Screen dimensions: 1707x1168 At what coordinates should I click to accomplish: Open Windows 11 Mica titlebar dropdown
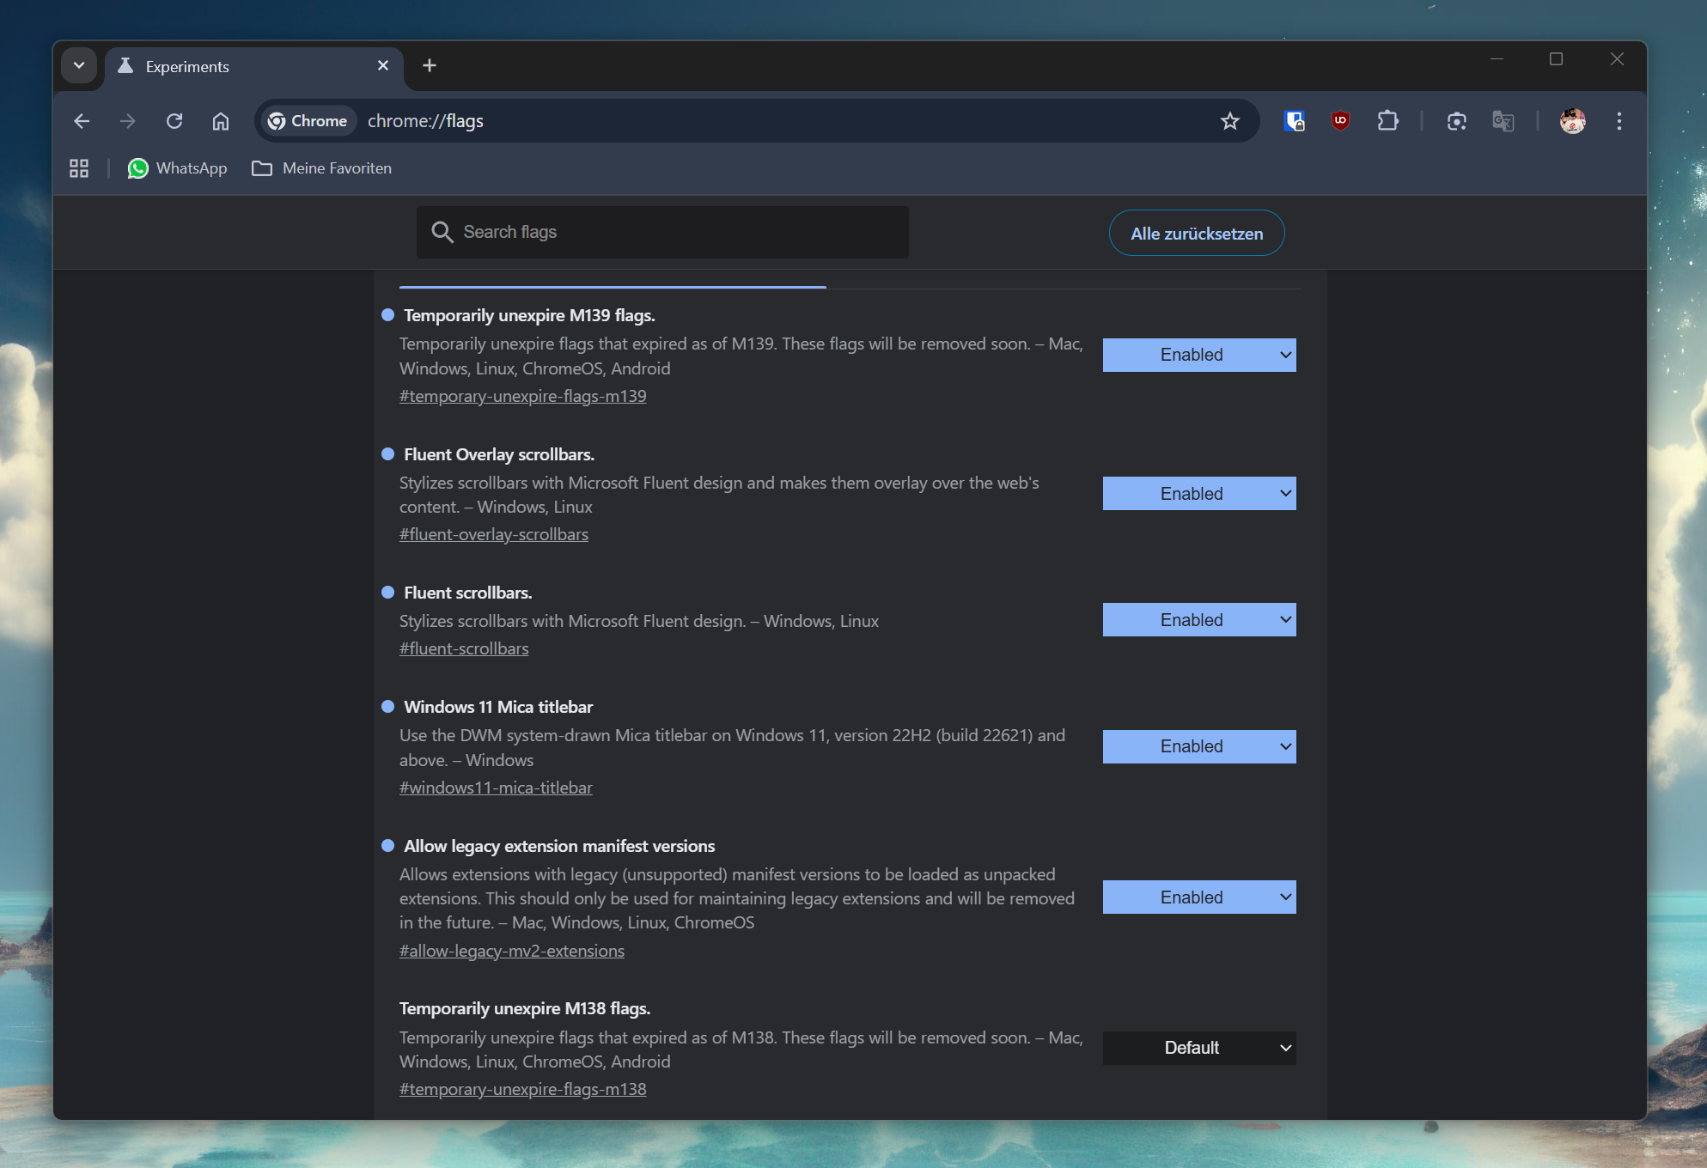1198,746
